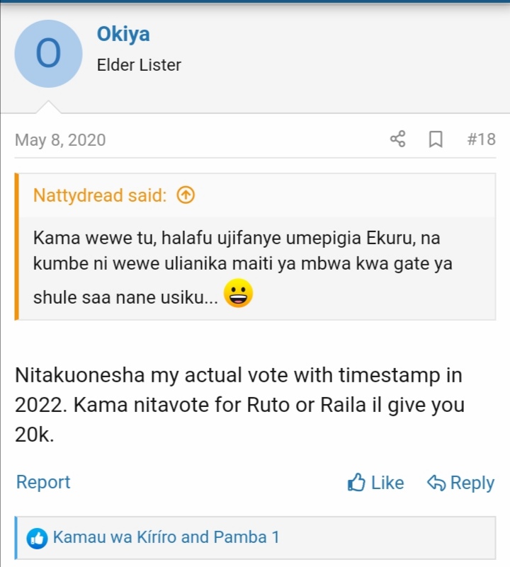Click the May 8, 2020 post date

coord(60,139)
